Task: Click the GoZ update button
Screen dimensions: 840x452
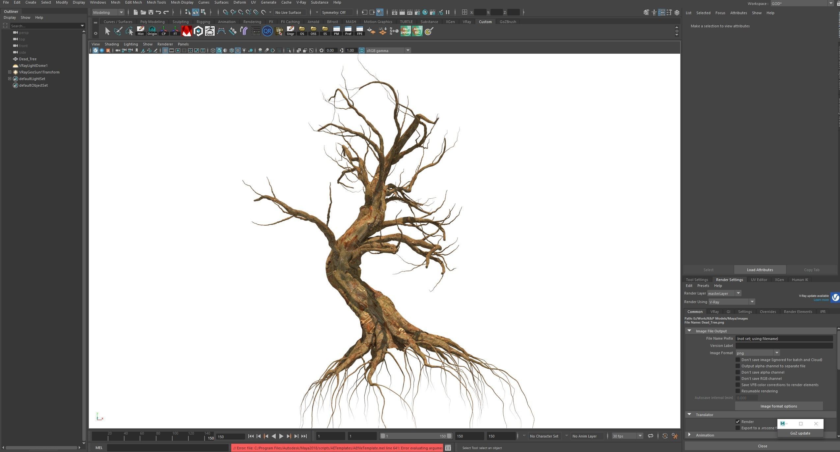Action: click(800, 433)
